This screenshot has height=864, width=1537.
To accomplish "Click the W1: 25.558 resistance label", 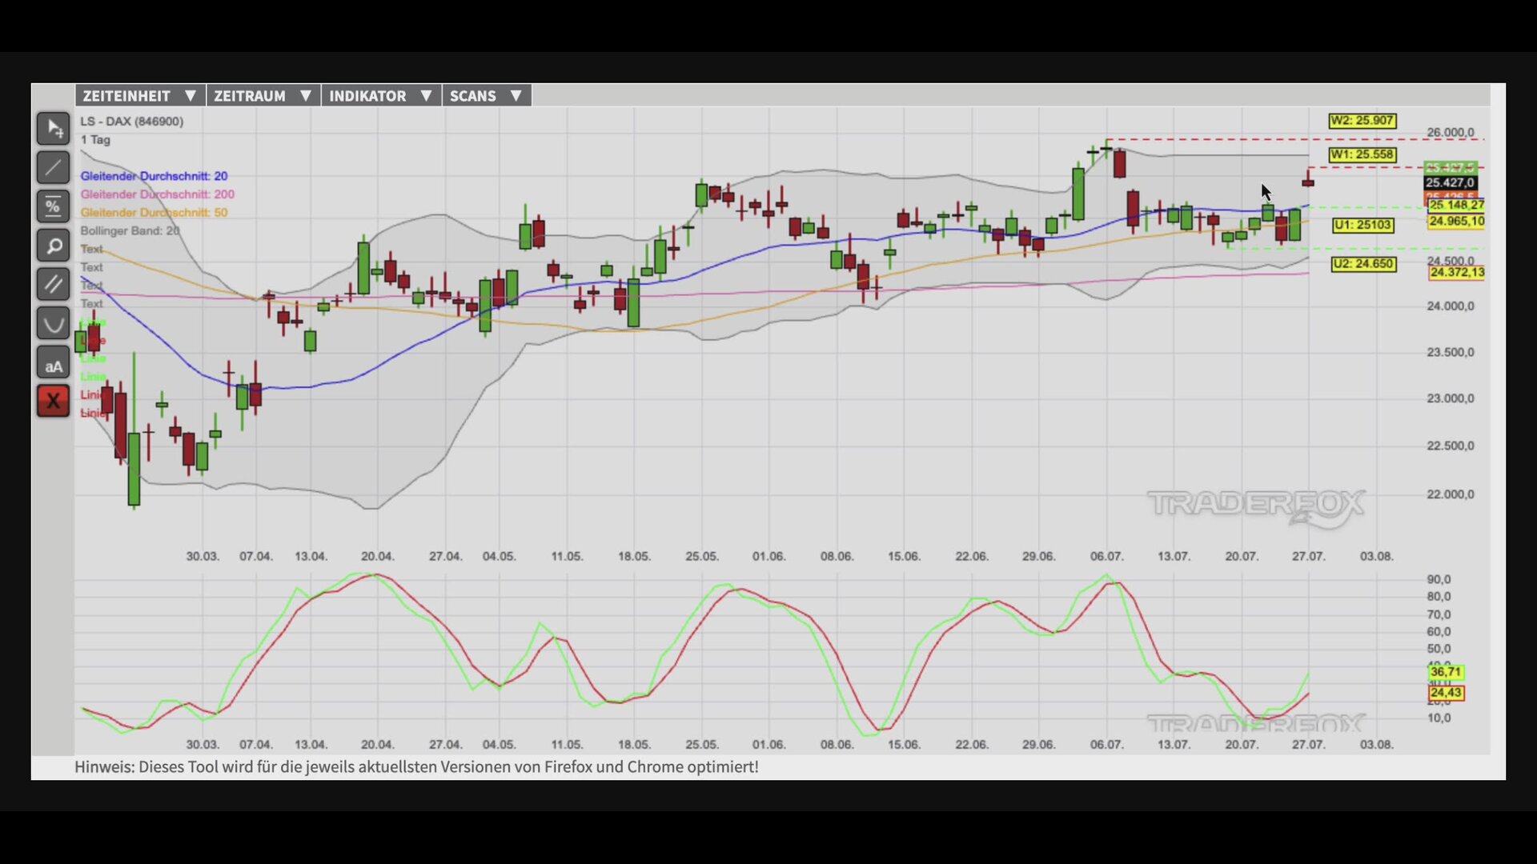I will coord(1362,154).
